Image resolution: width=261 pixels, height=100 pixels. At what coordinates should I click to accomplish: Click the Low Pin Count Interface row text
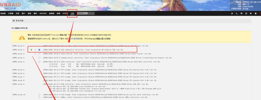[x=101, y=95]
